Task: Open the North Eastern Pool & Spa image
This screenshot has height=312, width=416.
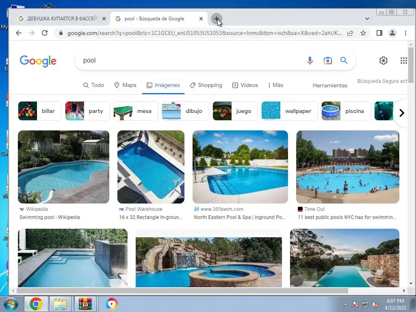Action: (x=240, y=167)
